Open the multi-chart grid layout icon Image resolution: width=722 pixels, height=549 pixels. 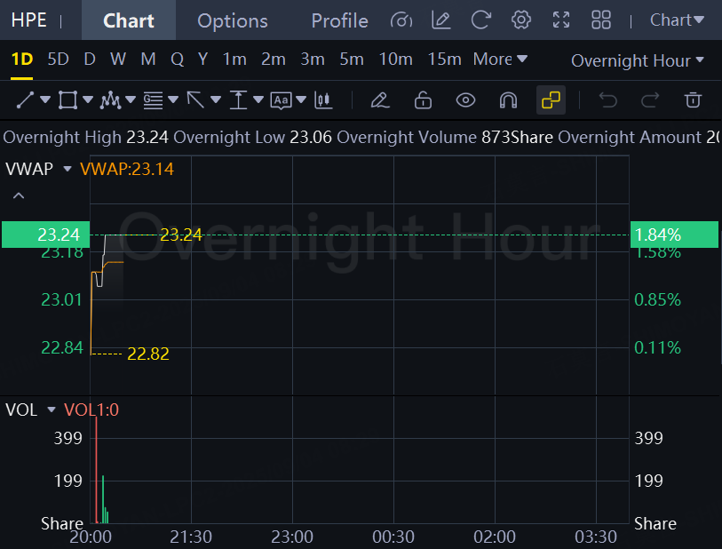pyautogui.click(x=601, y=20)
